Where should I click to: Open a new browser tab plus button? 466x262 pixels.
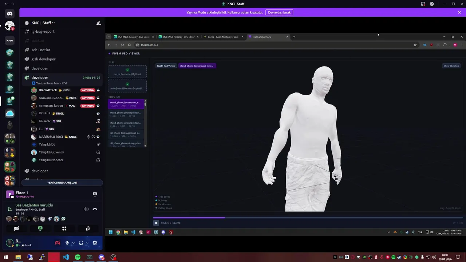coord(294,37)
